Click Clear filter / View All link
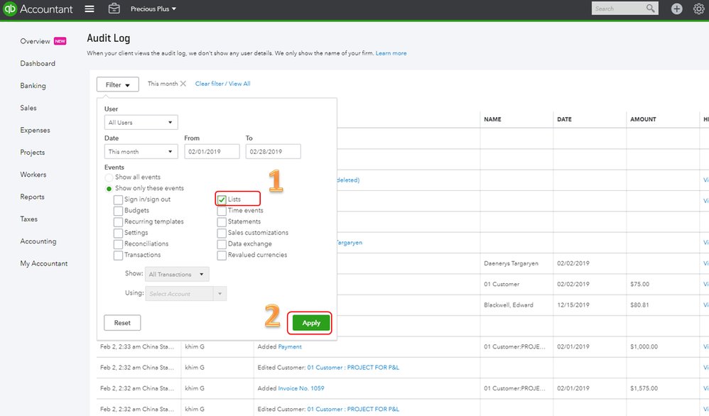The height and width of the screenshot is (416, 709). (222, 84)
